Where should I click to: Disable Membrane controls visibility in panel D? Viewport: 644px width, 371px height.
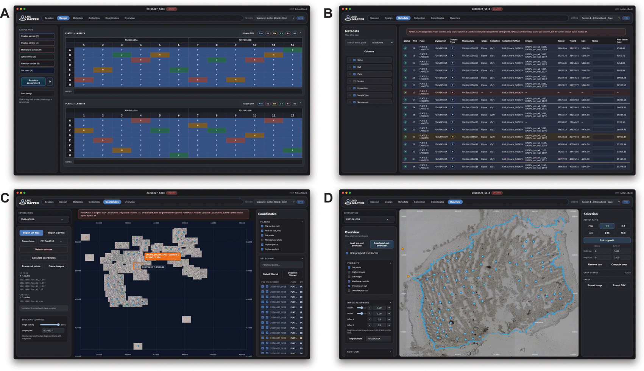click(x=349, y=281)
